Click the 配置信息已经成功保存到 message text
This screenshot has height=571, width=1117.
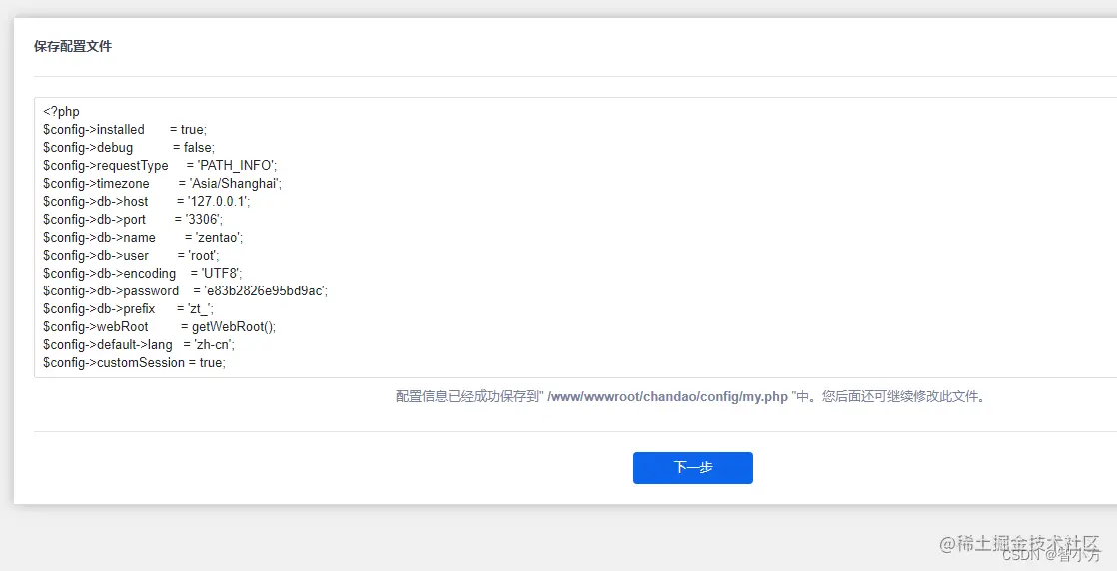pos(468,396)
